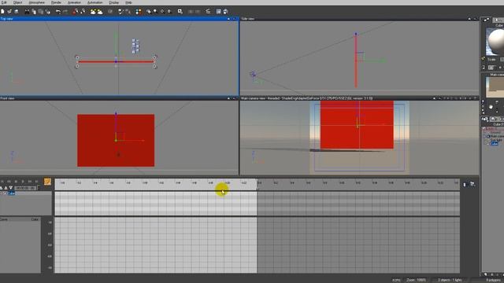Click the Load atmosphere sun-cloud icon
Image resolution: width=504 pixels, height=283 pixels.
(x=93, y=12)
